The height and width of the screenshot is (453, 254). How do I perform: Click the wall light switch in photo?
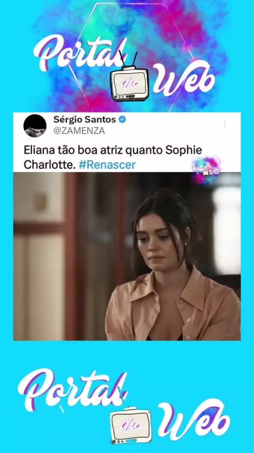(x=41, y=202)
